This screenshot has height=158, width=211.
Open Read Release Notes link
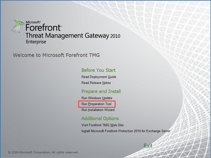(x=96, y=83)
